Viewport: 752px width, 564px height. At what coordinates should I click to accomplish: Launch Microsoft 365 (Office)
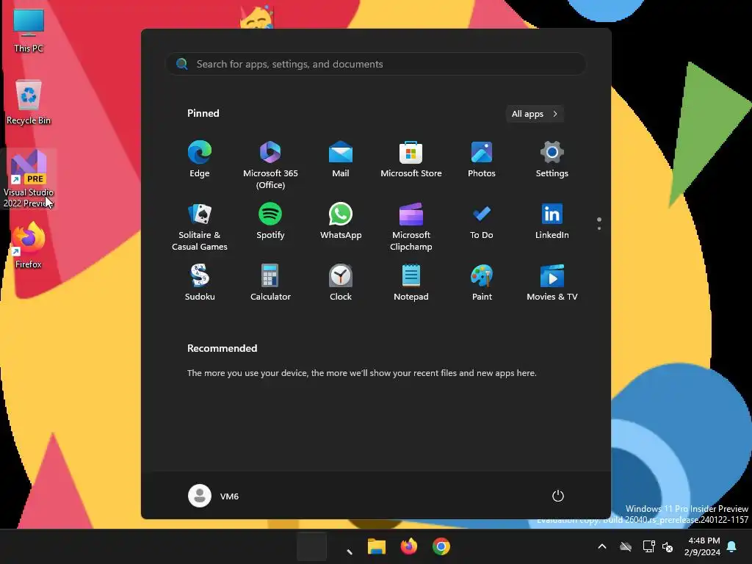tap(270, 164)
